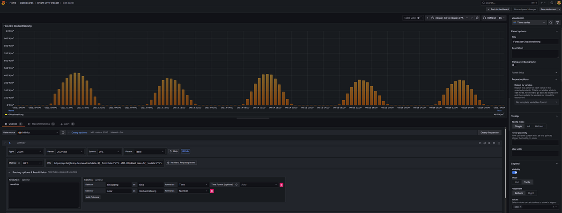Click the Github link button

point(185,151)
